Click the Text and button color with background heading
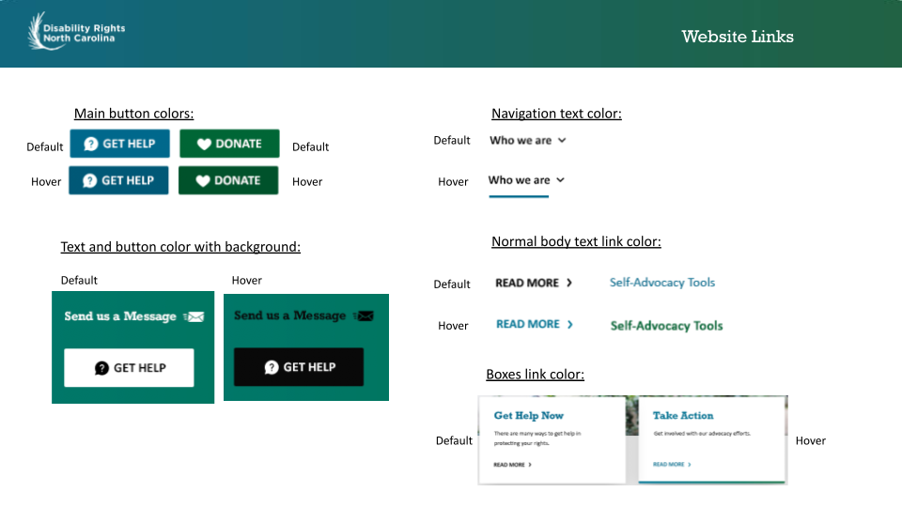This screenshot has width=902, height=507. pos(180,247)
